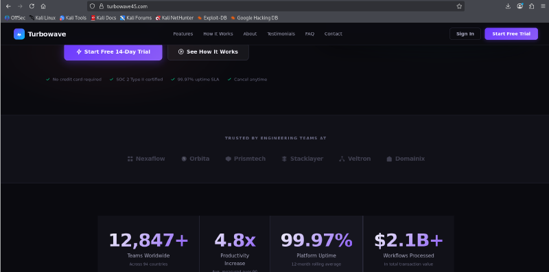Viewport: 549px width, 272px height.
Task: Click the turbowave45.com address bar
Action: coord(277,6)
